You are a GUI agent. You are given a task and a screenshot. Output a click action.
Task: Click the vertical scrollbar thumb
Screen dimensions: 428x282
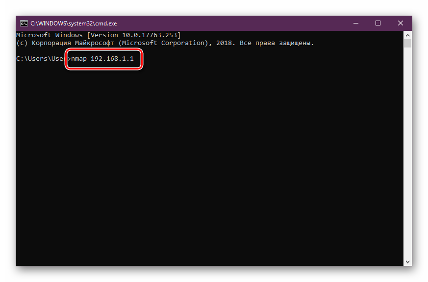point(407,44)
